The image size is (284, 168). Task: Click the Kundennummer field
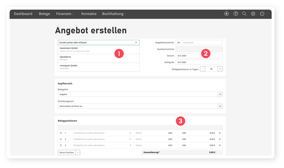point(199,49)
